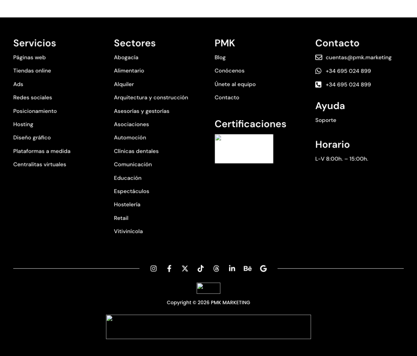The image size is (417, 356).
Task: Open Soporte under Ayuda
Action: pos(326,120)
